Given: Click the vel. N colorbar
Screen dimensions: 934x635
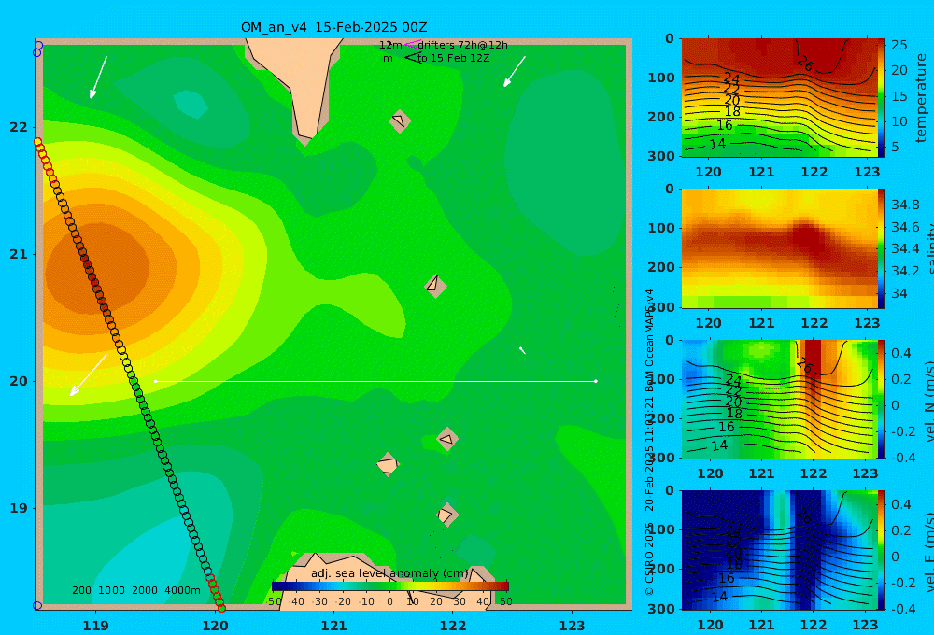Looking at the screenshot, I should point(882,399).
